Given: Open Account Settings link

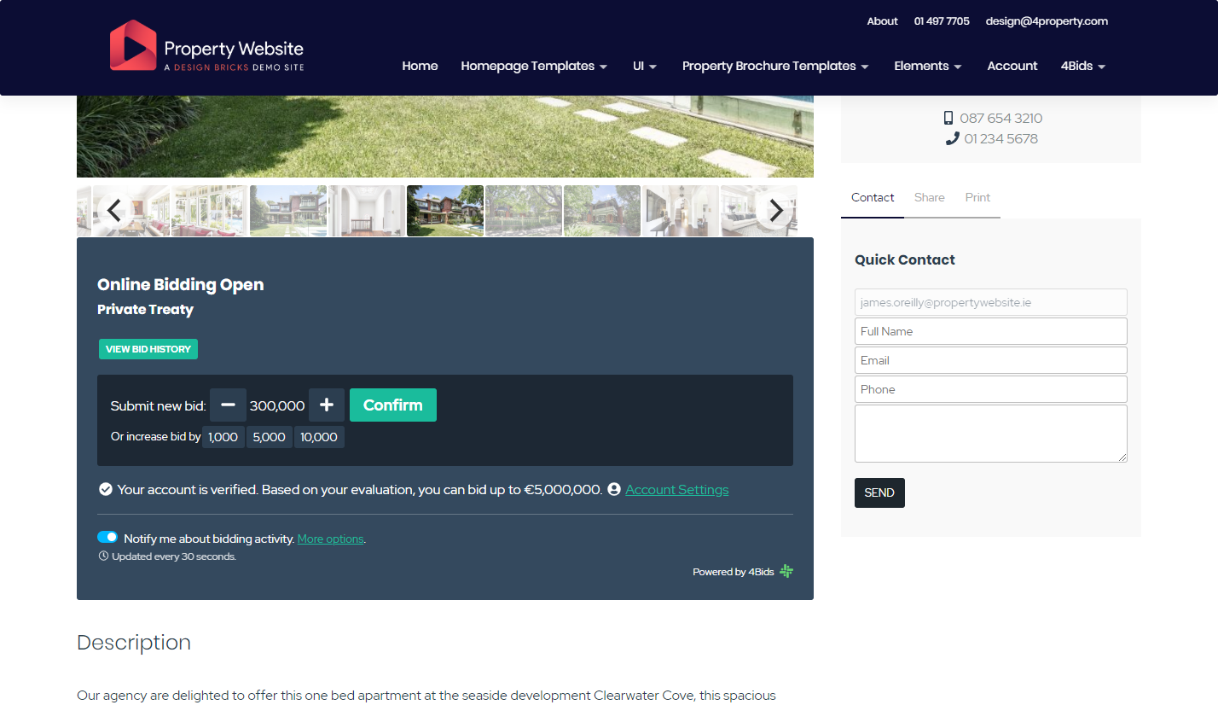Looking at the screenshot, I should pos(677,490).
